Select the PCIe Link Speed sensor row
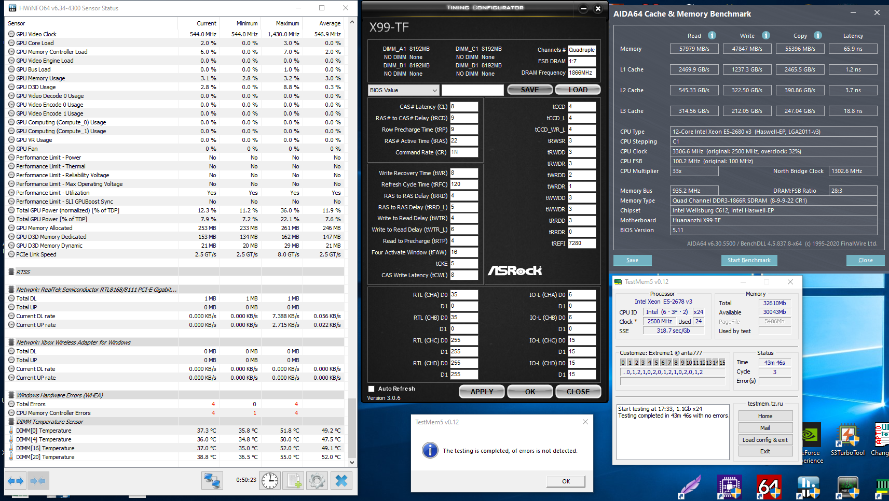889x501 pixels. coord(175,254)
